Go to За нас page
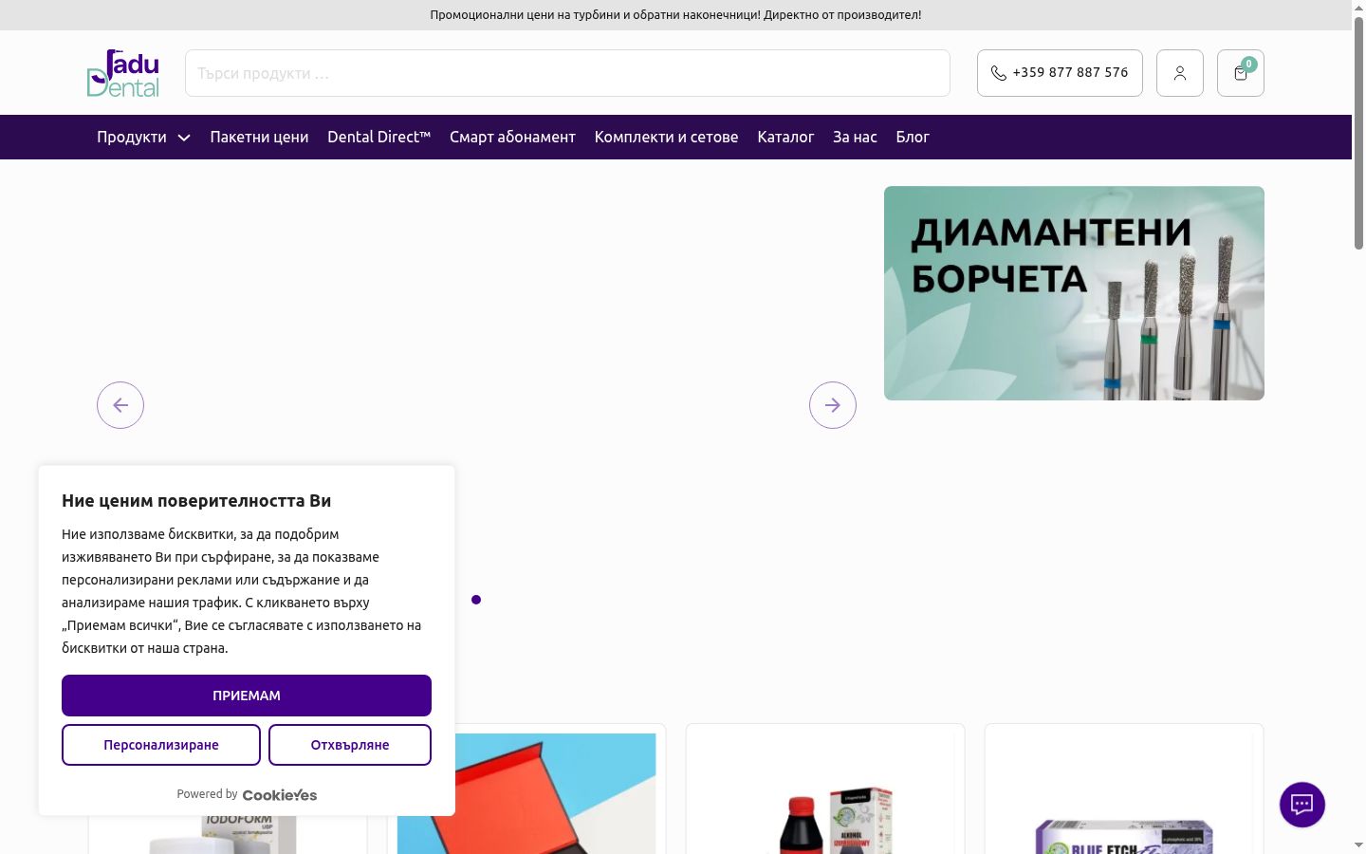This screenshot has height=854, width=1366. (x=855, y=137)
